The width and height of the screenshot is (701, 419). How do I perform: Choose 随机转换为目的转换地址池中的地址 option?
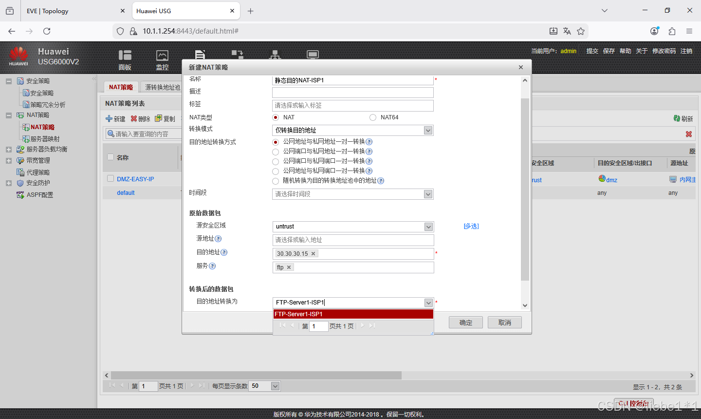click(275, 181)
